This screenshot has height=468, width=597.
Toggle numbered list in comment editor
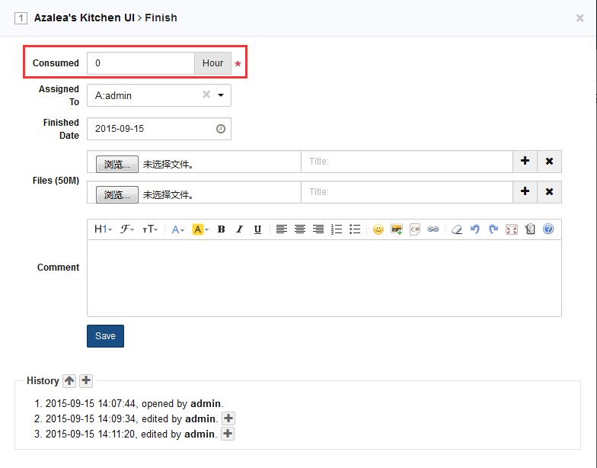point(337,229)
